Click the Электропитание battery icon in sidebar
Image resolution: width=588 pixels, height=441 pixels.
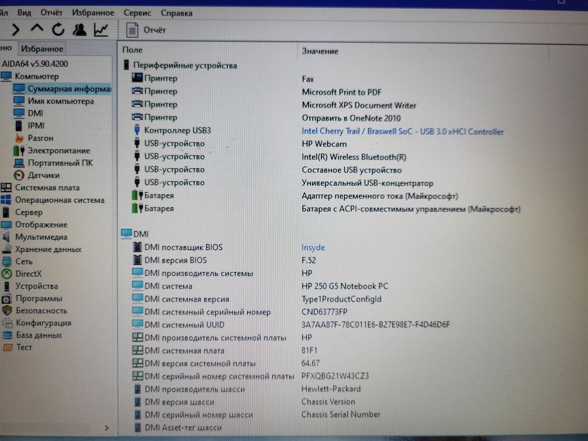pos(19,151)
